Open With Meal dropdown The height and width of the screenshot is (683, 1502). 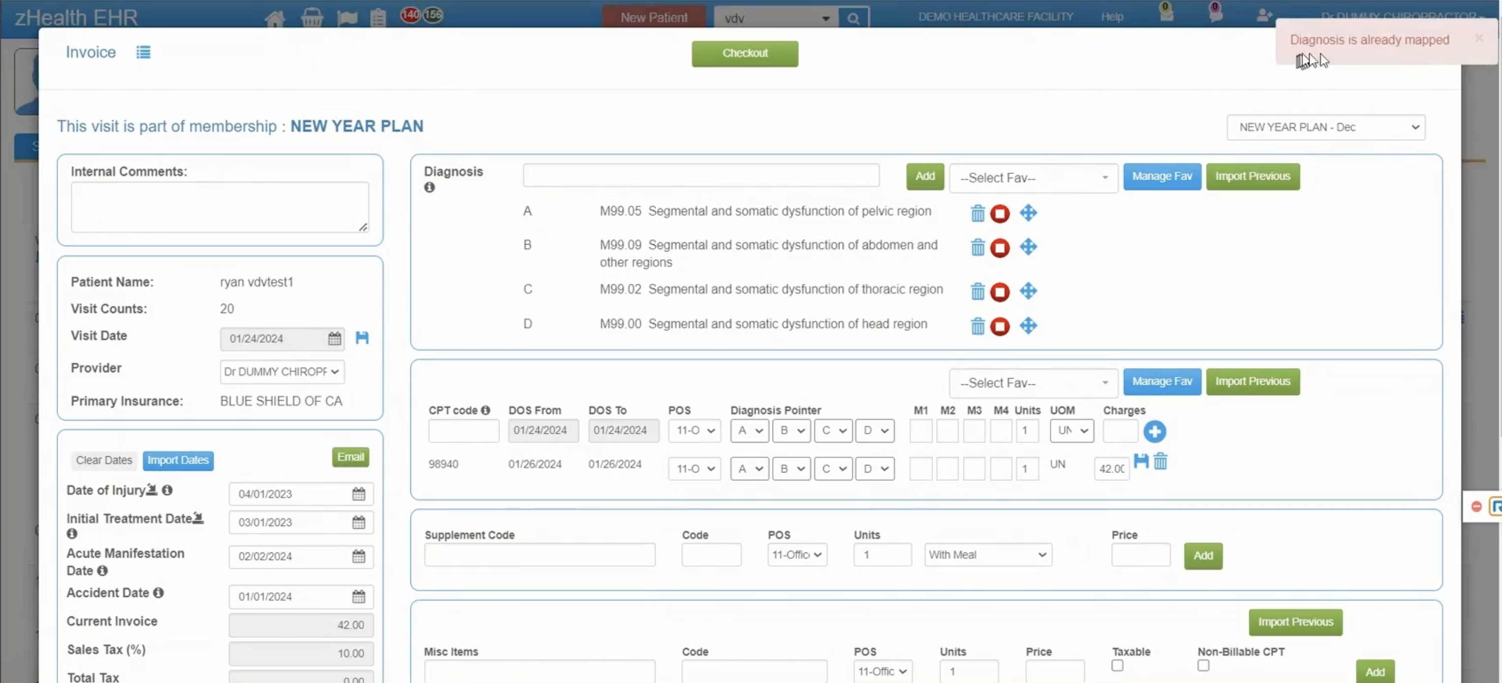pos(988,554)
